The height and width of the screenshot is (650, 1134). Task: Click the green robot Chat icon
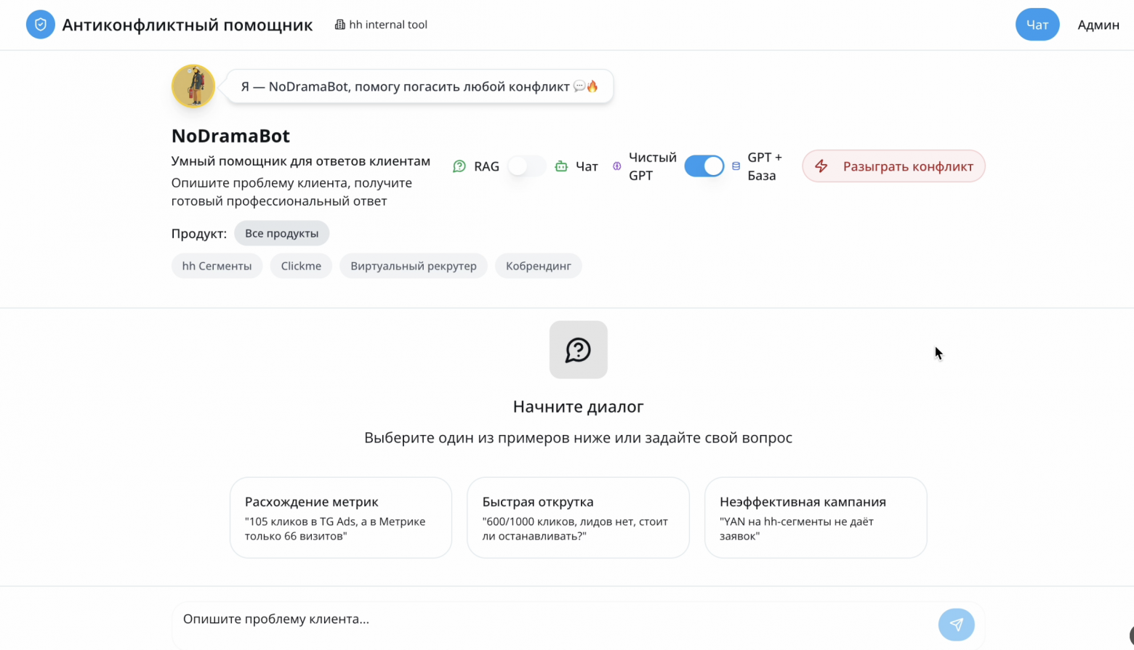[561, 166]
